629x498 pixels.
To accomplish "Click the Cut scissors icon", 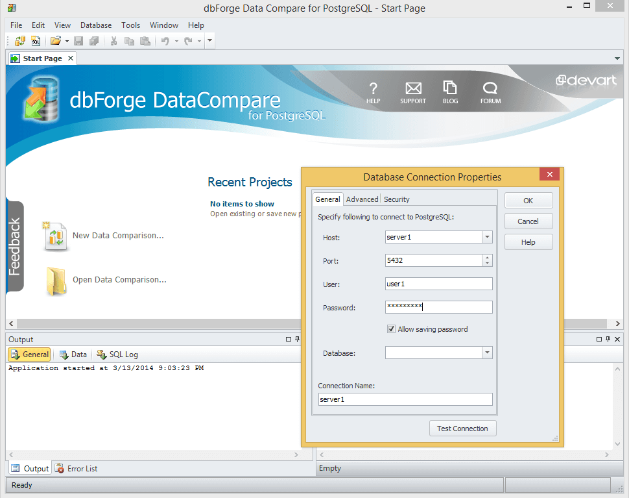I will [x=114, y=40].
